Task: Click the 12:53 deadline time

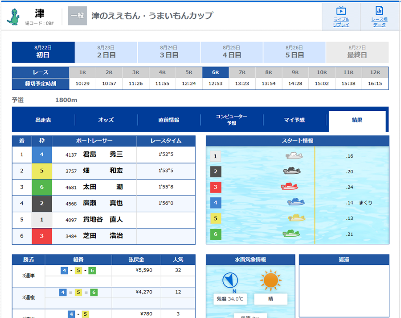Action: click(x=216, y=84)
